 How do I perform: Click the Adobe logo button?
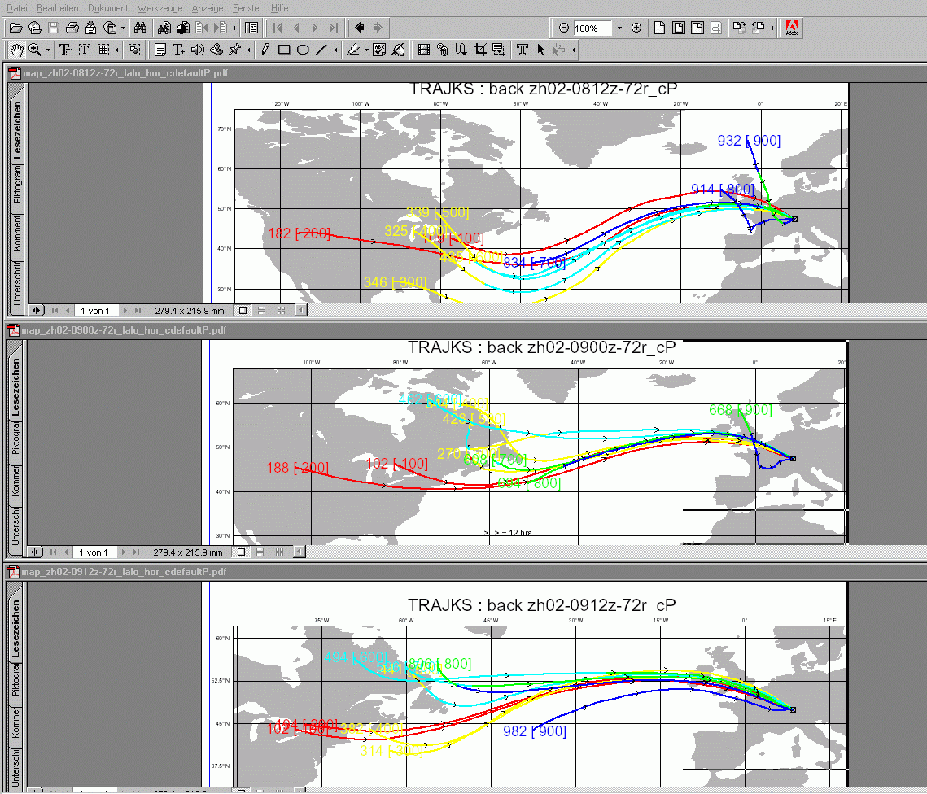[791, 28]
